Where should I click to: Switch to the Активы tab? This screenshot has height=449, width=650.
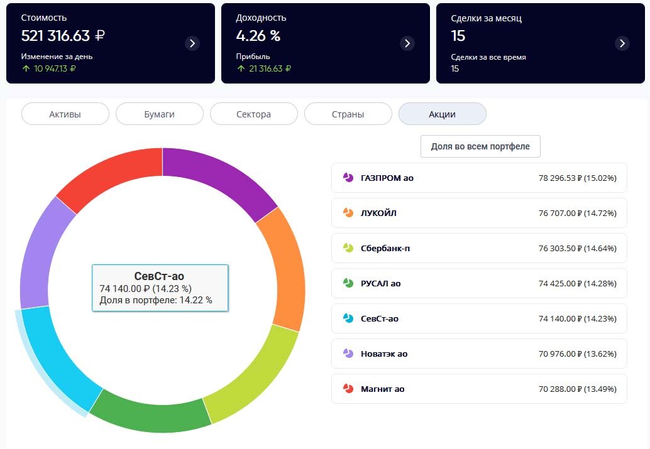click(x=65, y=114)
